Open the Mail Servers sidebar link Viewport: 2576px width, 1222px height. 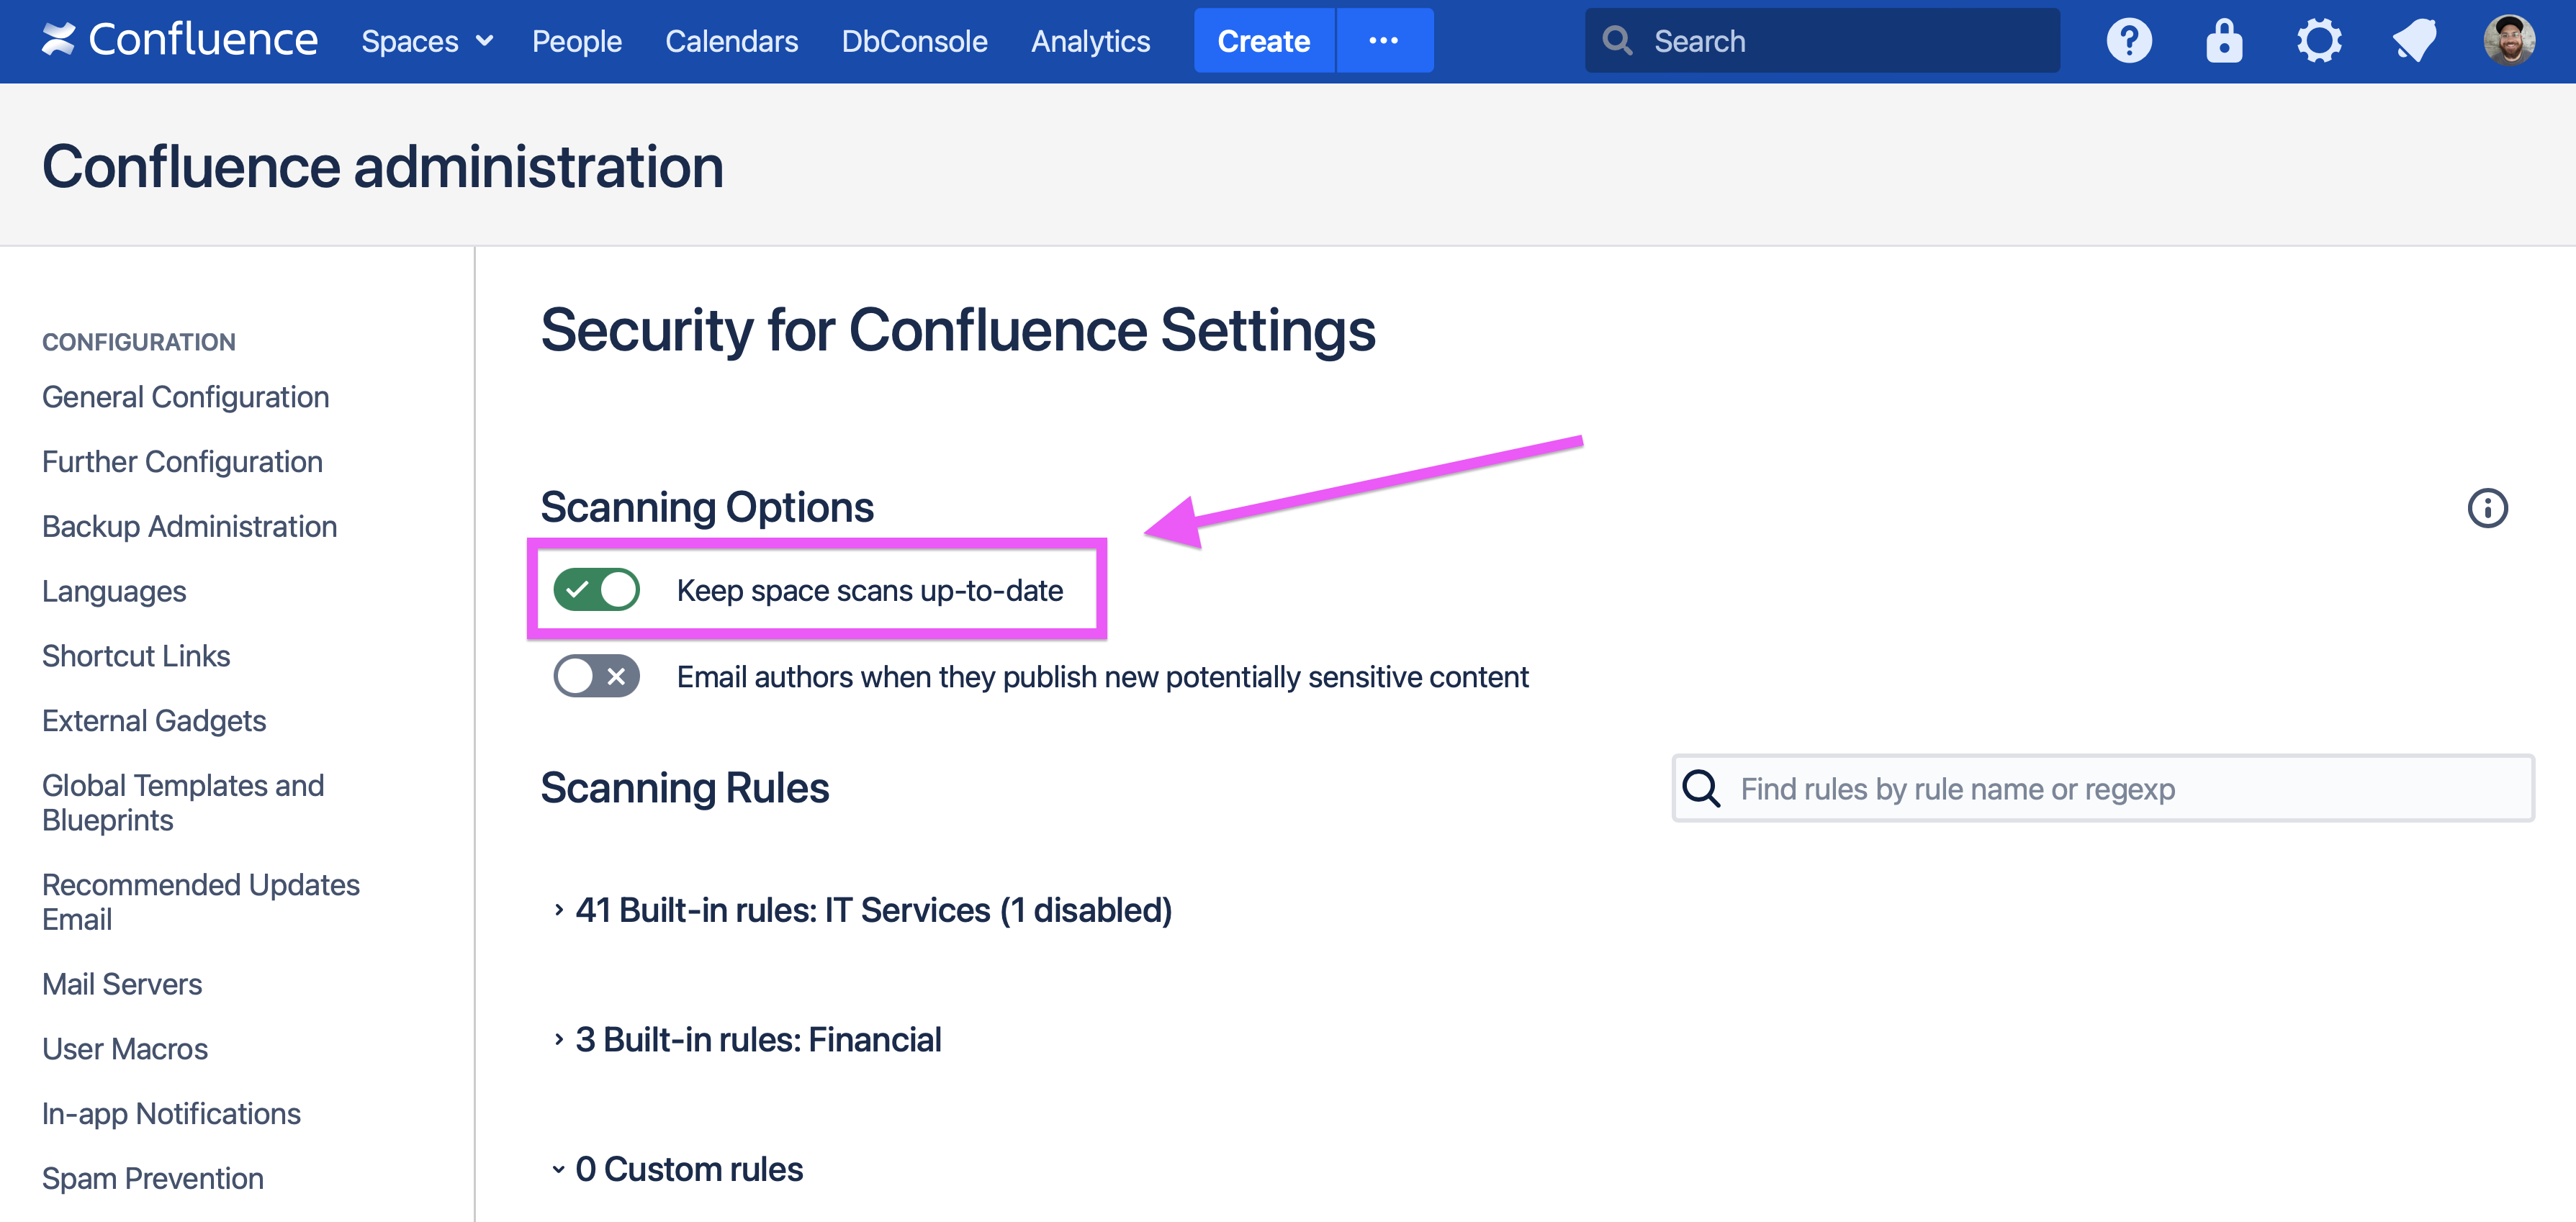tap(122, 984)
